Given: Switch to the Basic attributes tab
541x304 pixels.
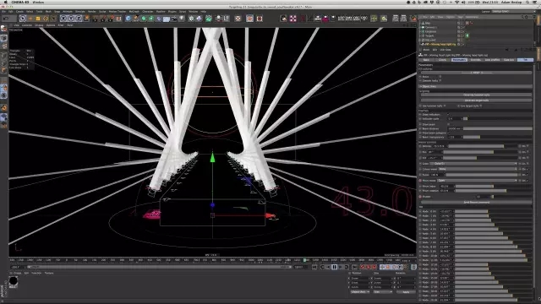Looking at the screenshot, I should click(x=426, y=60).
